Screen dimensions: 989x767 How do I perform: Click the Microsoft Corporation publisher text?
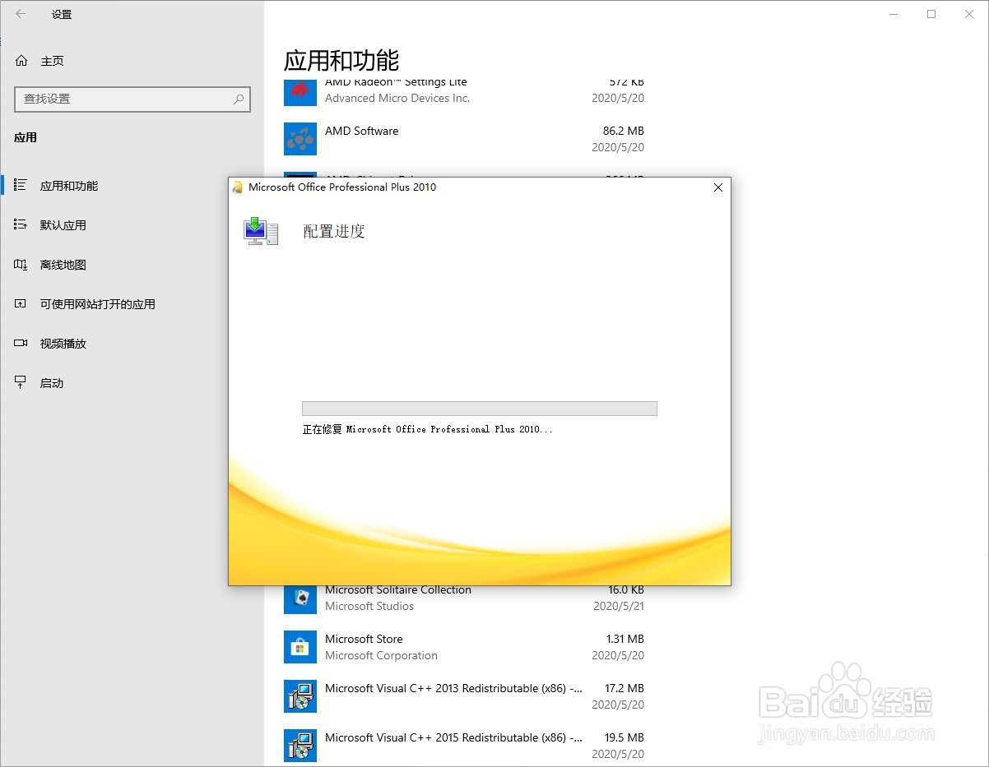click(381, 655)
